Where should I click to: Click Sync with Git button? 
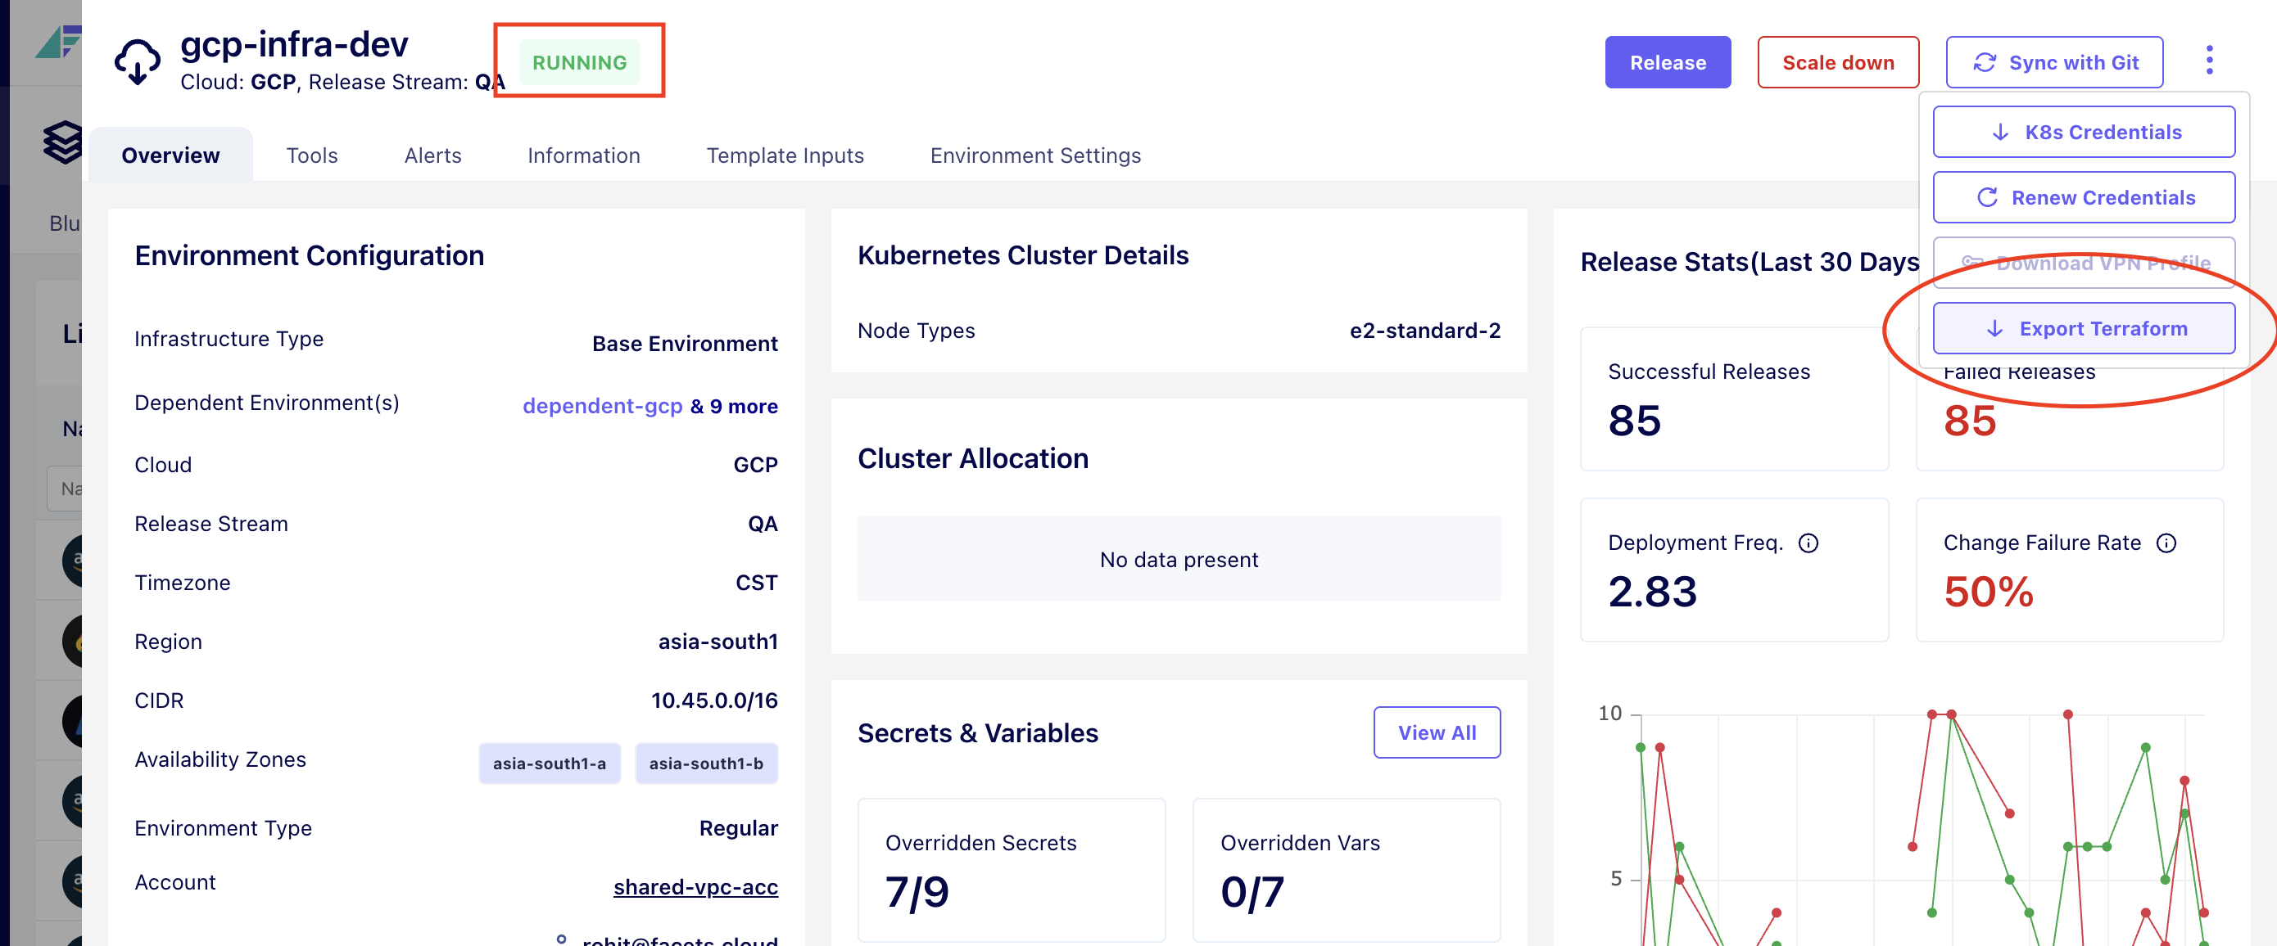[x=2054, y=62]
